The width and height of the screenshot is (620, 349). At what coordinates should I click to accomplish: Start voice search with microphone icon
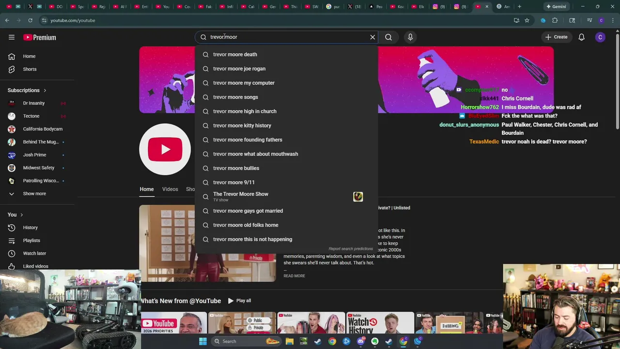pos(410,37)
